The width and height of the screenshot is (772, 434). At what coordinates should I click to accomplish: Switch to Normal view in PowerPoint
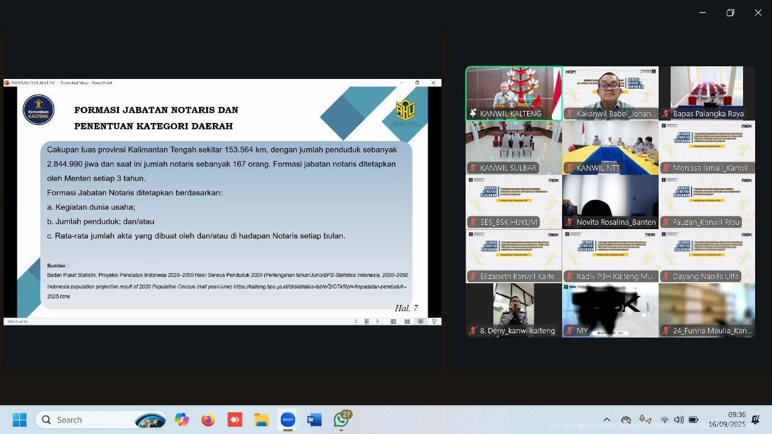click(393, 321)
